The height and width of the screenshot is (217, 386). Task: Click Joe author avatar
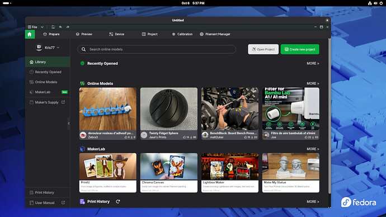[x=266, y=135]
